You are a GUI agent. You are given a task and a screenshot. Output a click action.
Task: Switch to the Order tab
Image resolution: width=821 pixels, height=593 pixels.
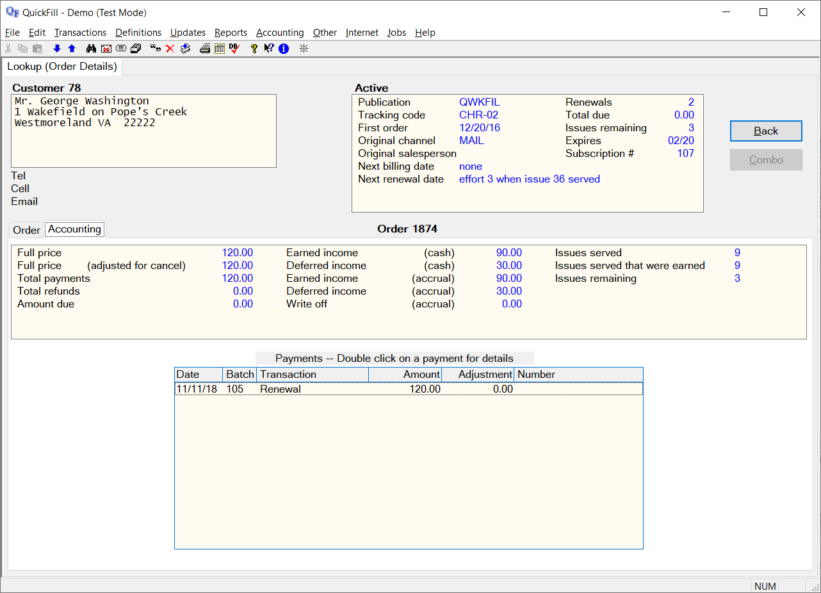click(27, 230)
